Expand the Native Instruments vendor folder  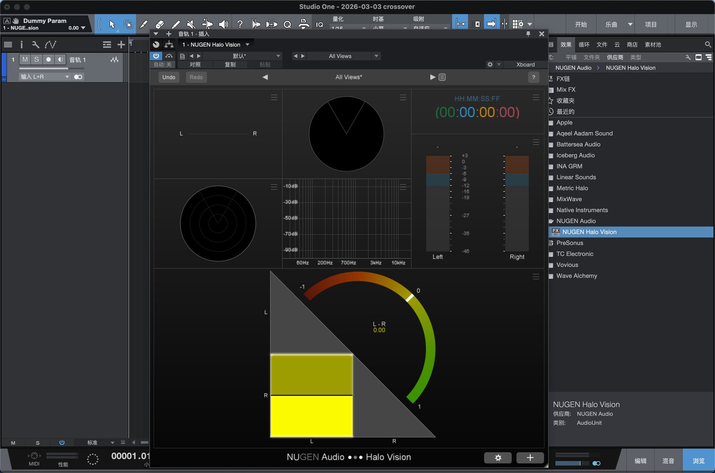point(582,210)
